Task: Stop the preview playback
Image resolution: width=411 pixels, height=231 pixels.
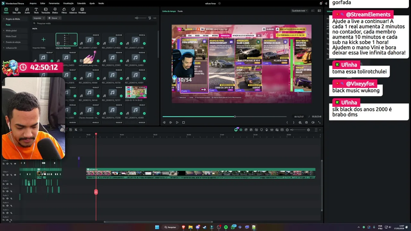Action: [x=183, y=122]
